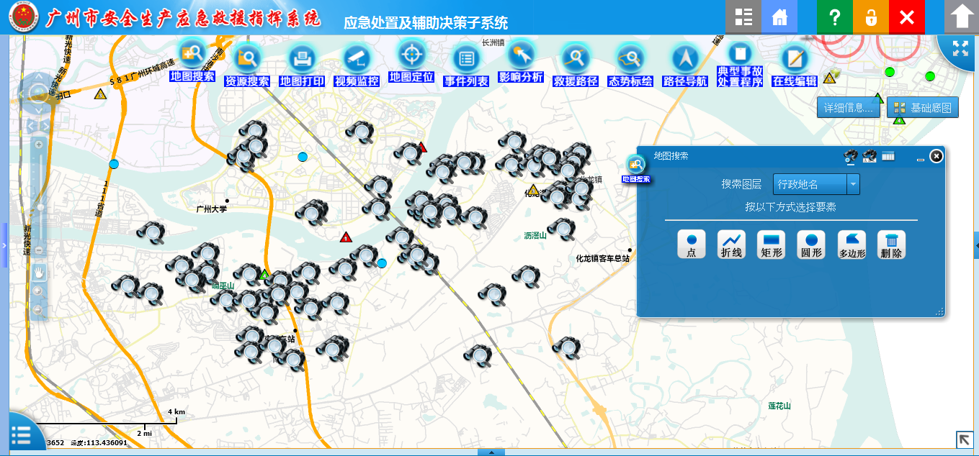The image size is (979, 456).
Task: Switch to the first binoculars search mode in the panel
Action: pos(851,156)
